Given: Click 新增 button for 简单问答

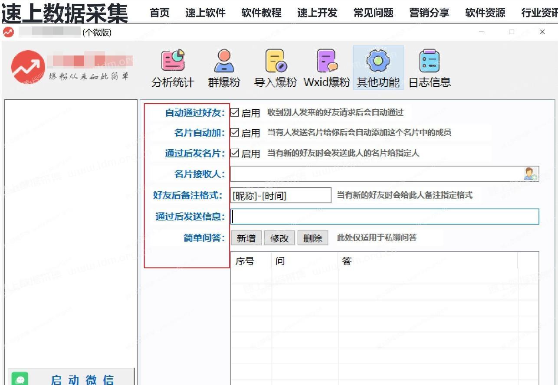Looking at the screenshot, I should pos(246,238).
